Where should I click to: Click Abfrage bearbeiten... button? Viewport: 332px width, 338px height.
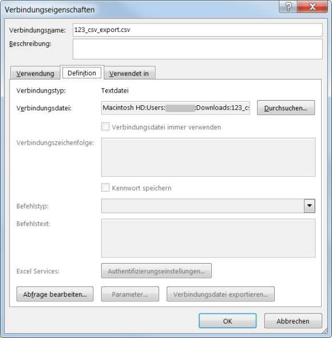point(55,294)
